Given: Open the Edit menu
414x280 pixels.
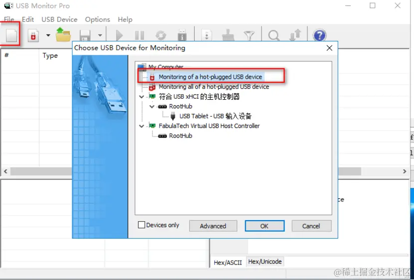Looking at the screenshot, I should coord(28,19).
